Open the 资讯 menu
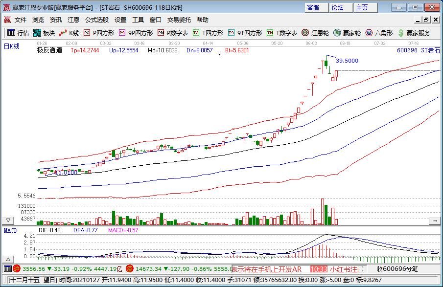 56,20
